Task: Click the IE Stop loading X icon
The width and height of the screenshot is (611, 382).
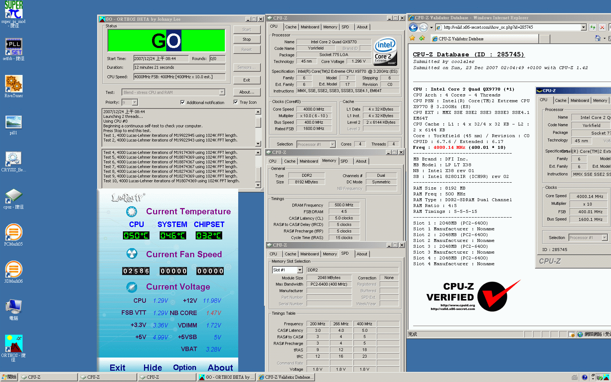Action: [x=602, y=27]
